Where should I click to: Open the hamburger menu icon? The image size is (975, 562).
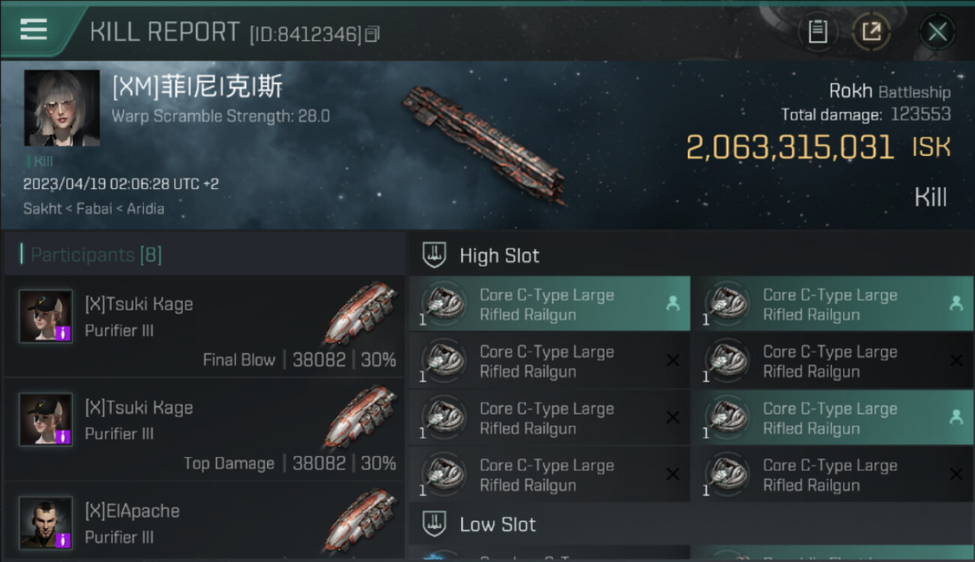pyautogui.click(x=34, y=30)
